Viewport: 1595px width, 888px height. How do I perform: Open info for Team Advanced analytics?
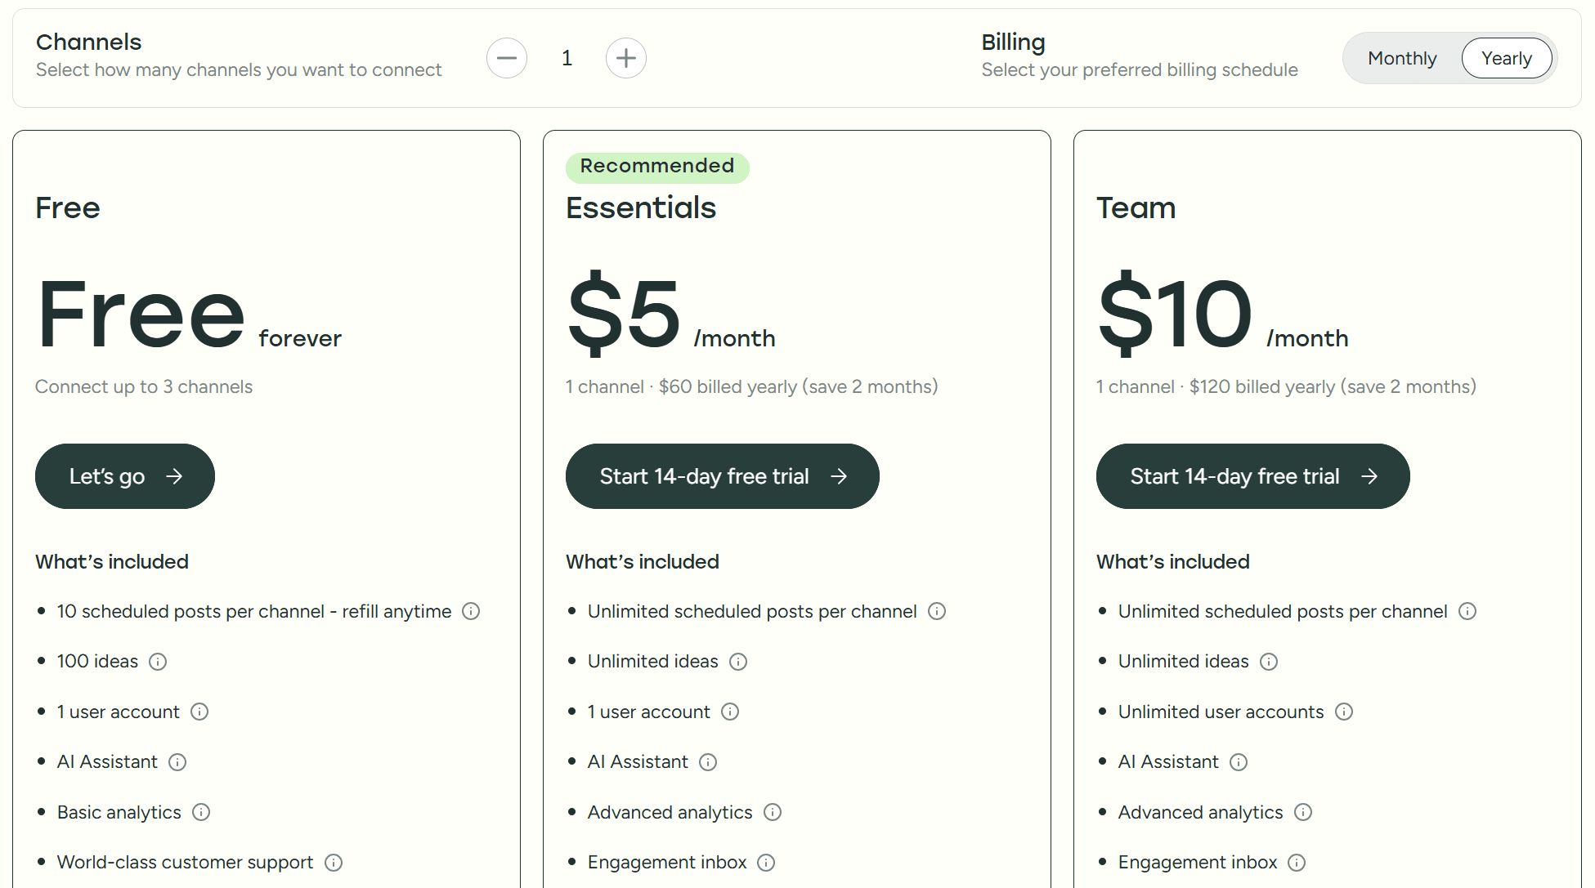pos(1303,812)
